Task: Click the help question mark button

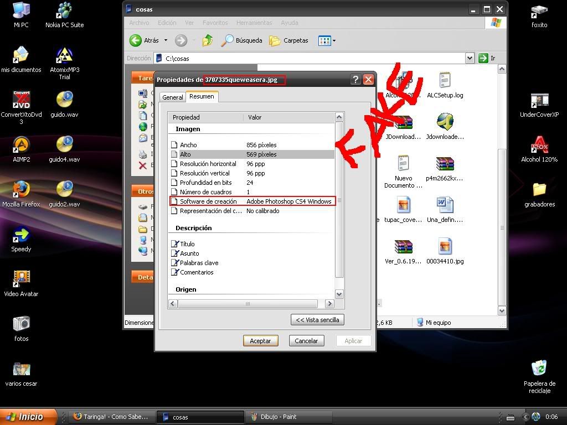Action: coord(356,80)
